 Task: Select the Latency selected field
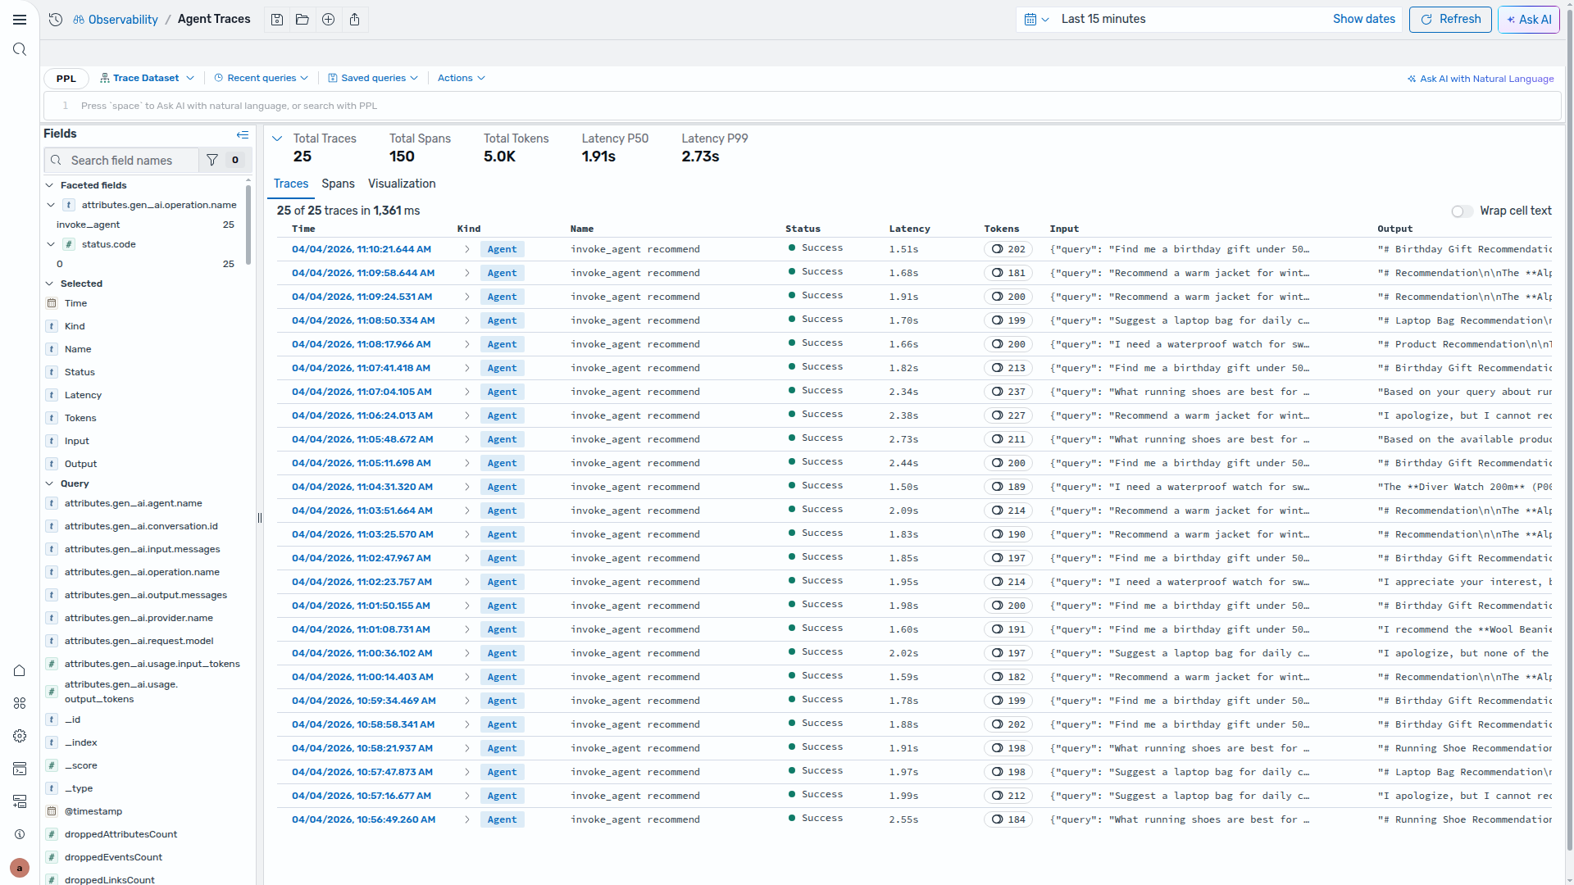point(83,395)
